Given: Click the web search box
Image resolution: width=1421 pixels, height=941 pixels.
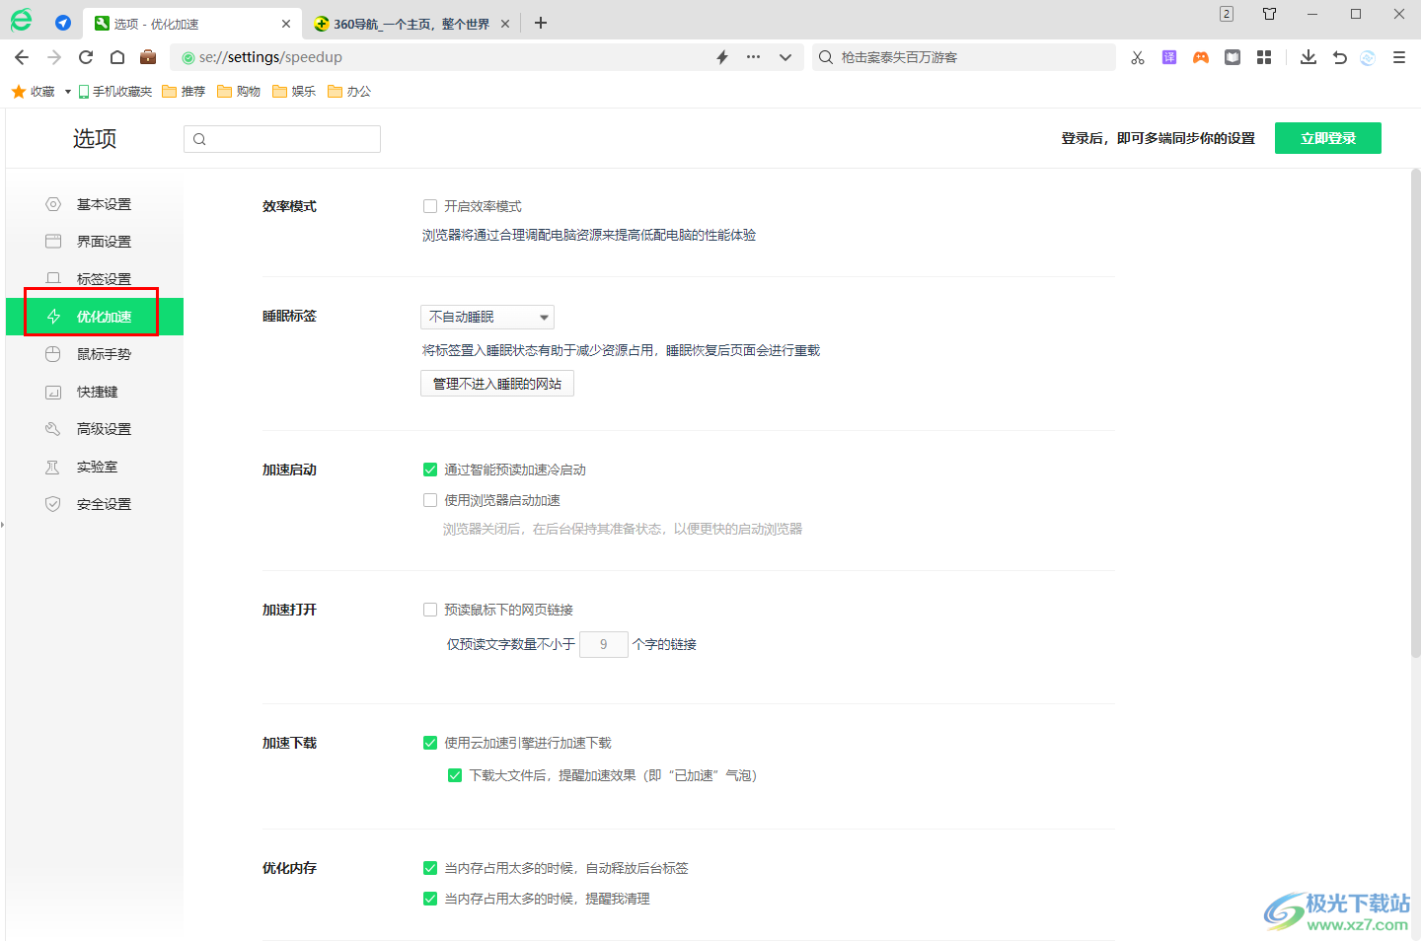Looking at the screenshot, I should 964,57.
